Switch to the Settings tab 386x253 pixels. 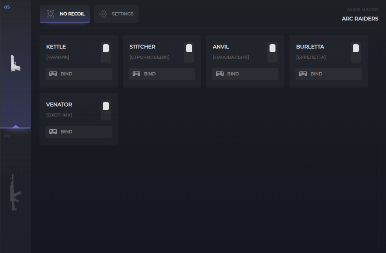pyautogui.click(x=116, y=14)
